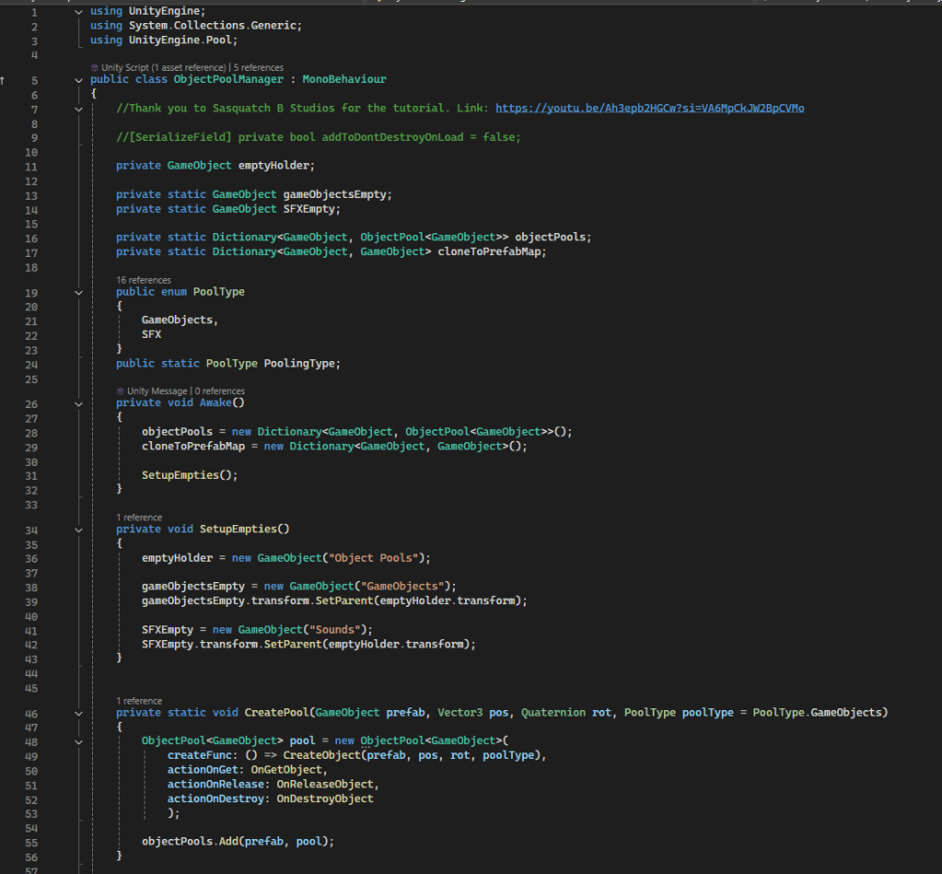942x874 pixels.
Task: Click the Unity icon beside Unity Script
Action: [x=95, y=68]
